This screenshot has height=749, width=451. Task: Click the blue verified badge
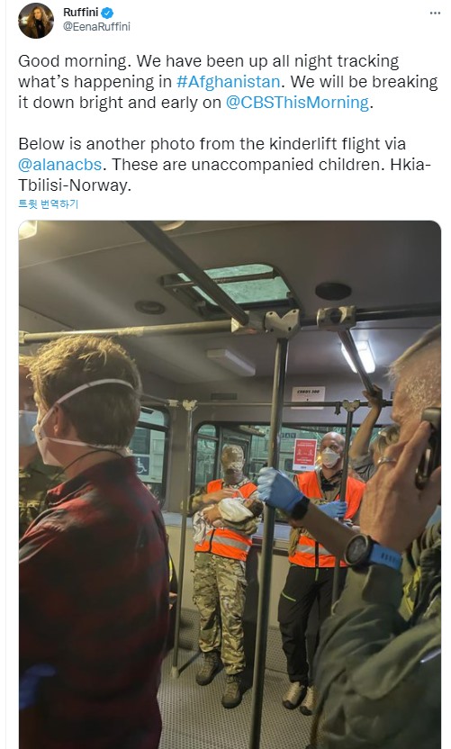point(107,13)
